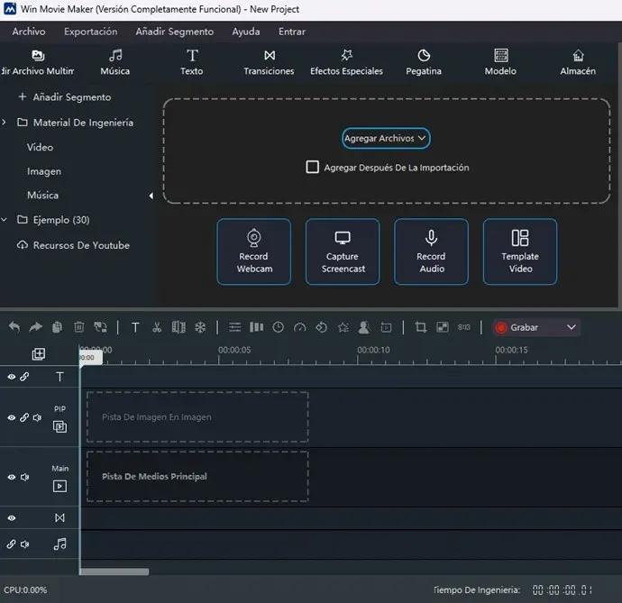Click the 00:00:05 timeline ruler mark
This screenshot has width=622, height=603.
pyautogui.click(x=234, y=351)
